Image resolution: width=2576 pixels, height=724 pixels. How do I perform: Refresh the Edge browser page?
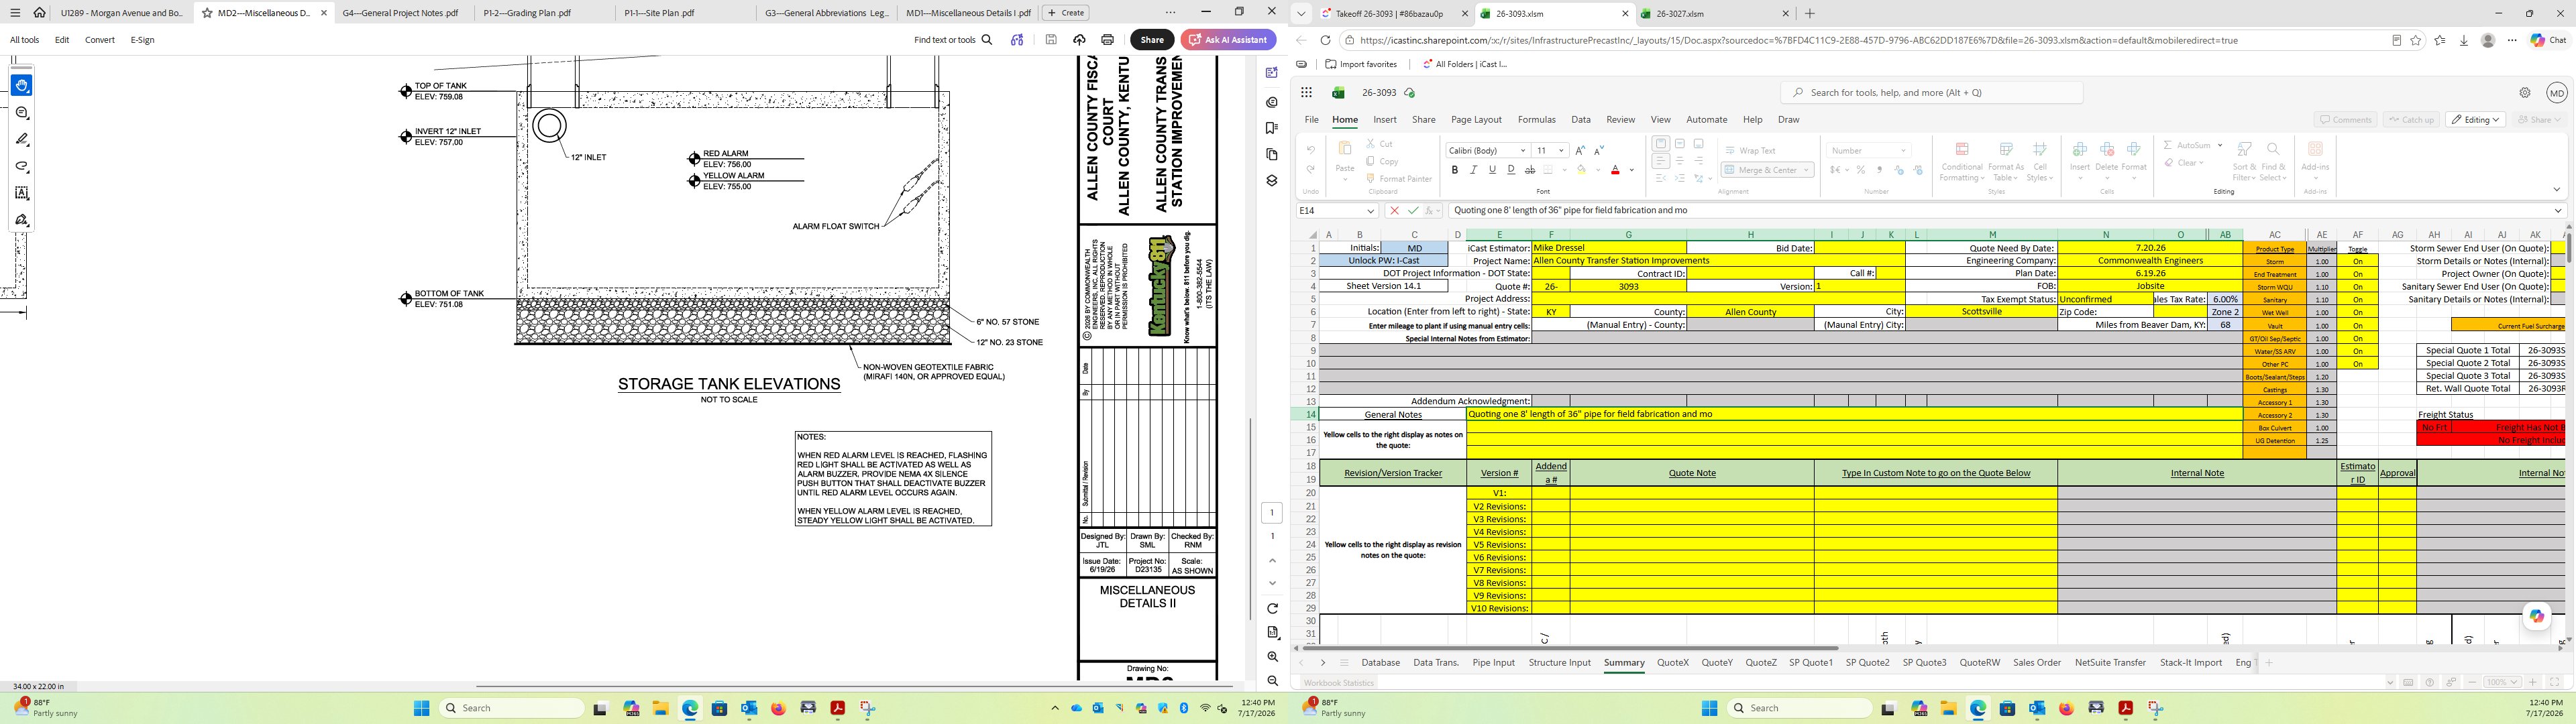(1325, 41)
